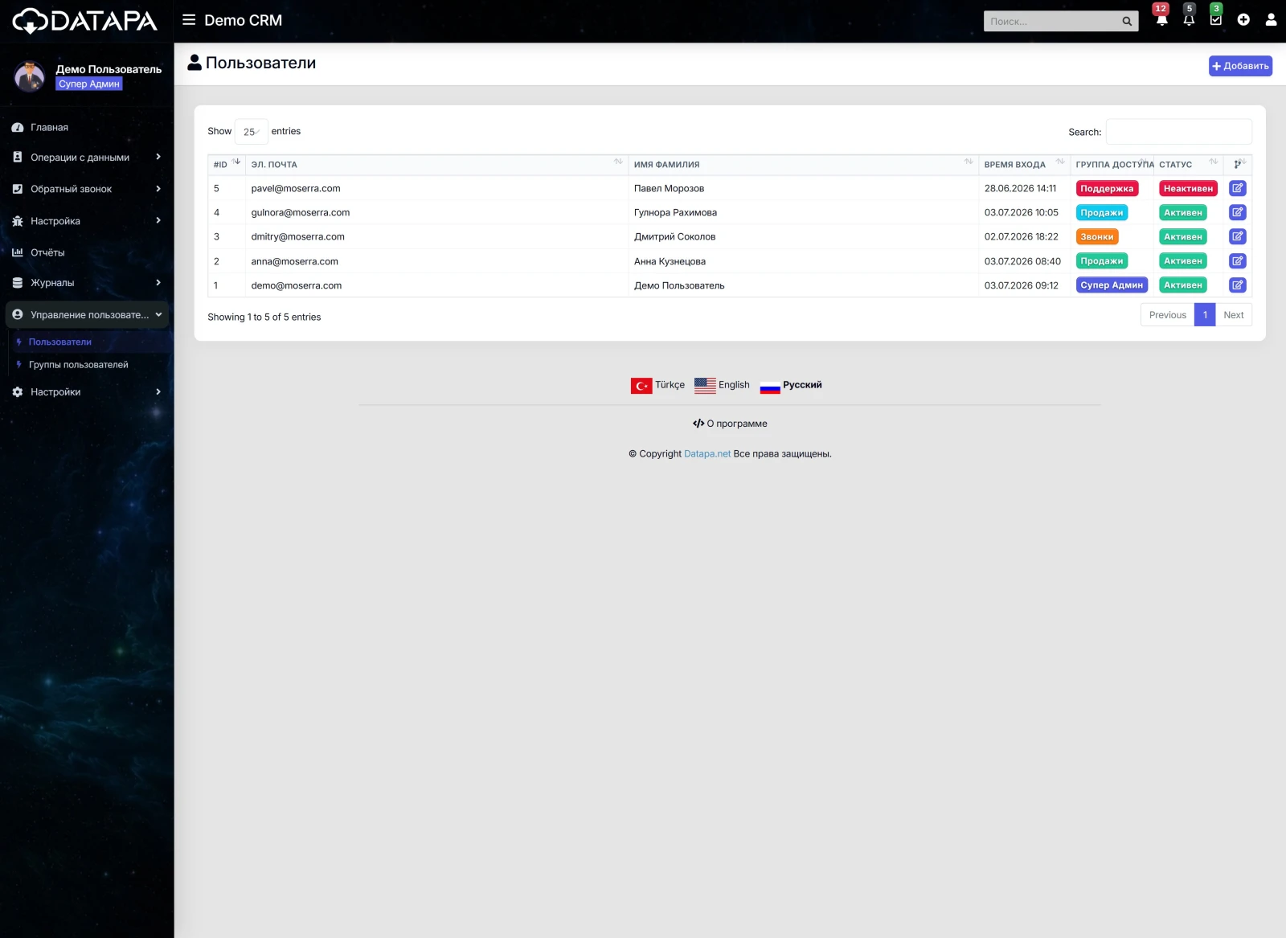
Task: Click the Супер Админ badge in table
Action: pos(1112,285)
